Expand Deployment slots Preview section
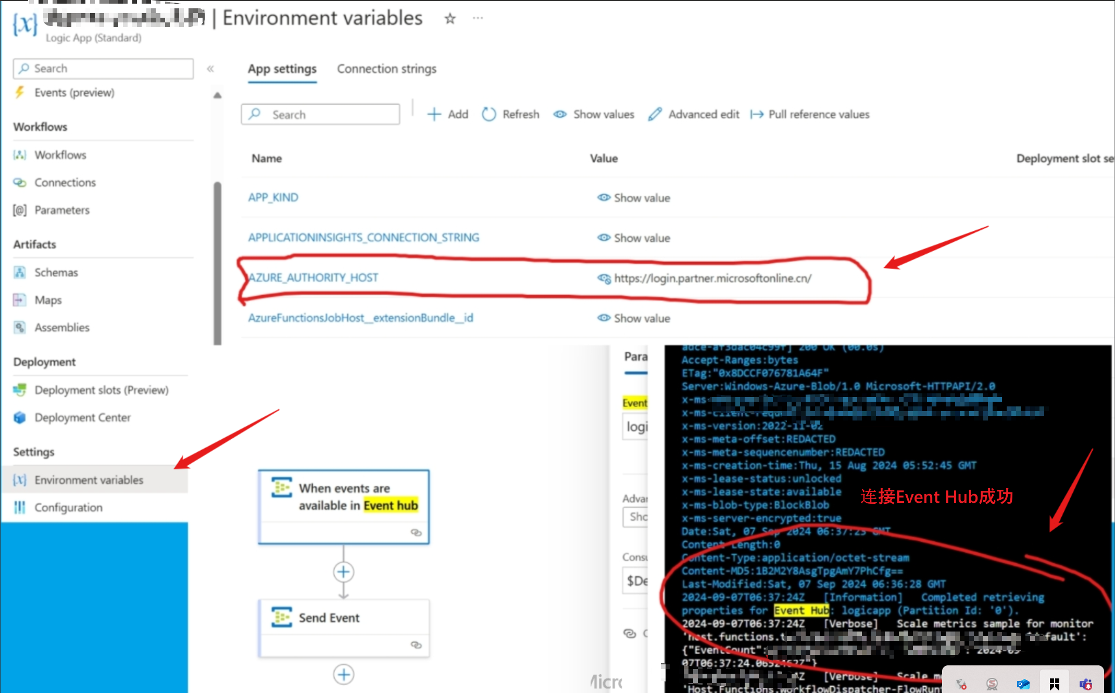 tap(99, 390)
